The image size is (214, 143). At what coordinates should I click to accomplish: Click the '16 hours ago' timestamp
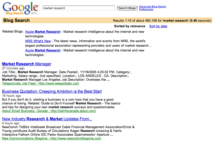pos(11,96)
